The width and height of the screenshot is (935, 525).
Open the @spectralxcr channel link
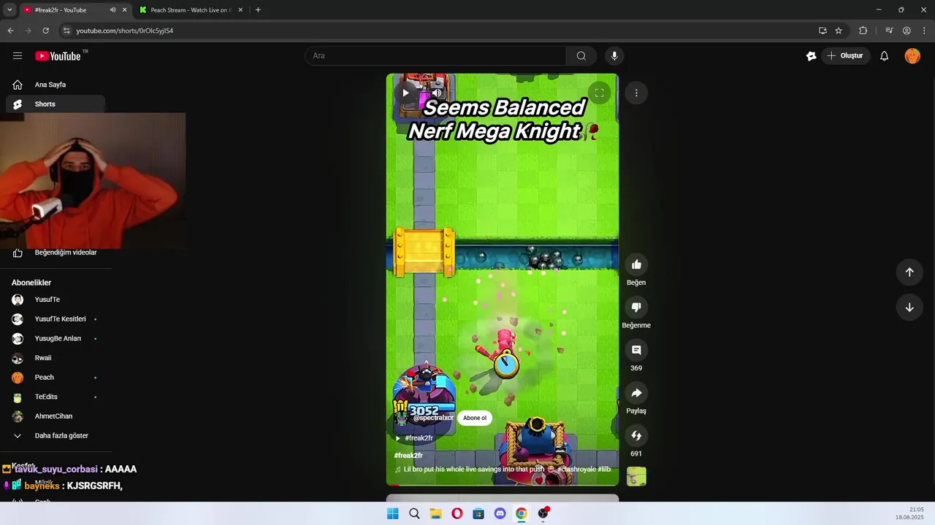[x=433, y=418]
